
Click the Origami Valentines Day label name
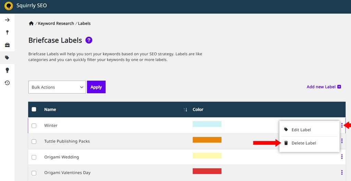point(68,173)
